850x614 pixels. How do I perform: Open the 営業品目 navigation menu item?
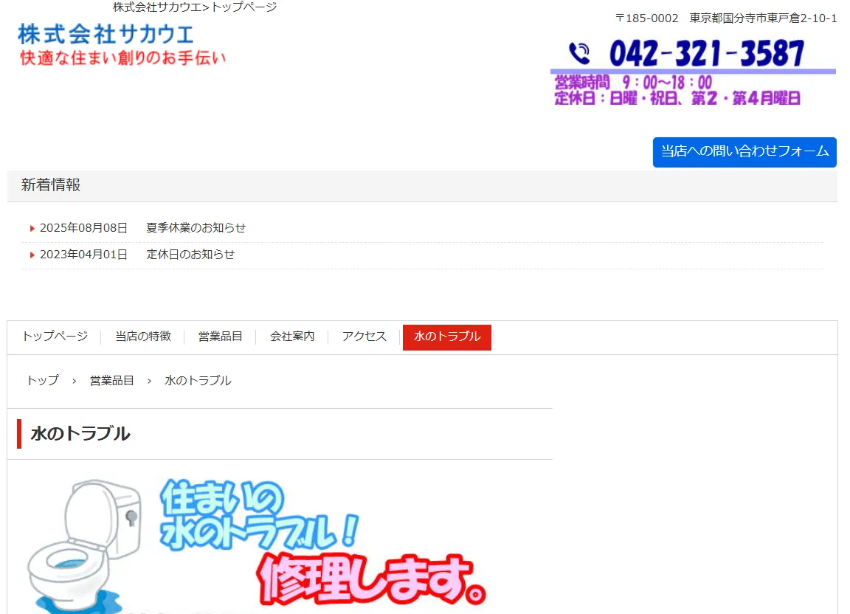(x=220, y=337)
